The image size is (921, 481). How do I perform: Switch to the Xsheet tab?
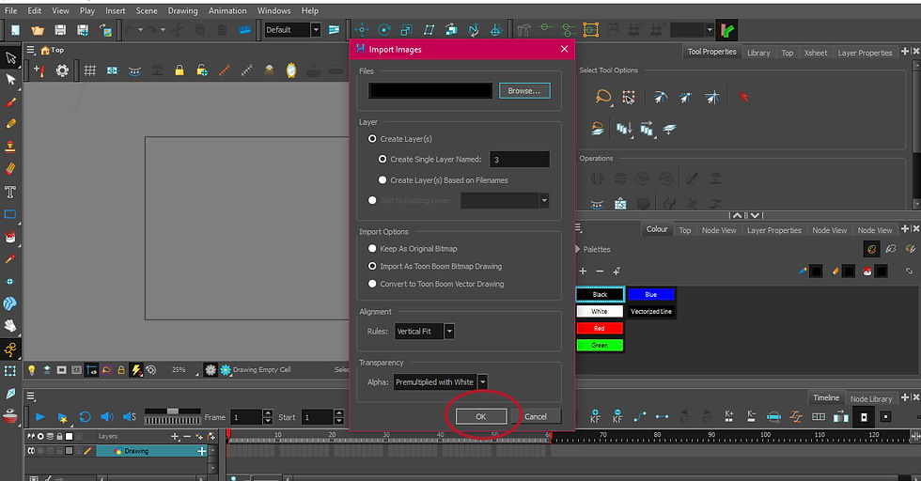pos(816,53)
